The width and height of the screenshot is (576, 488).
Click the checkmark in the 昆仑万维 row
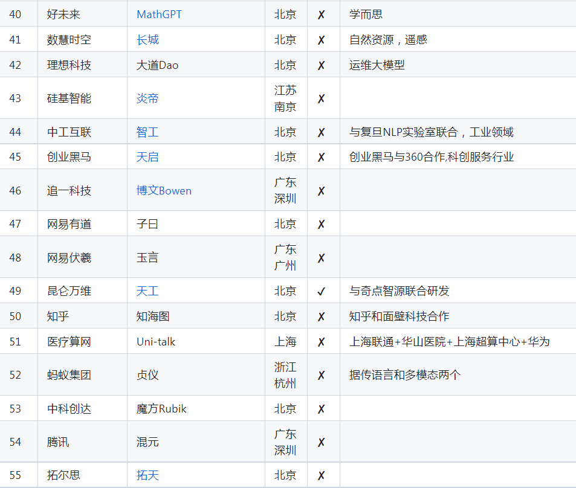321,292
